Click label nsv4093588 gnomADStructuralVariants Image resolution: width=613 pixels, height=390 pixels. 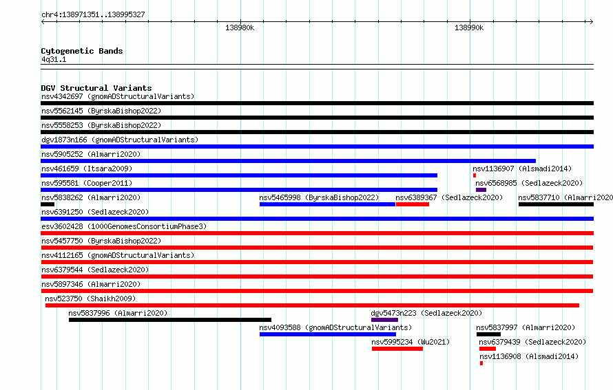pos(335,327)
